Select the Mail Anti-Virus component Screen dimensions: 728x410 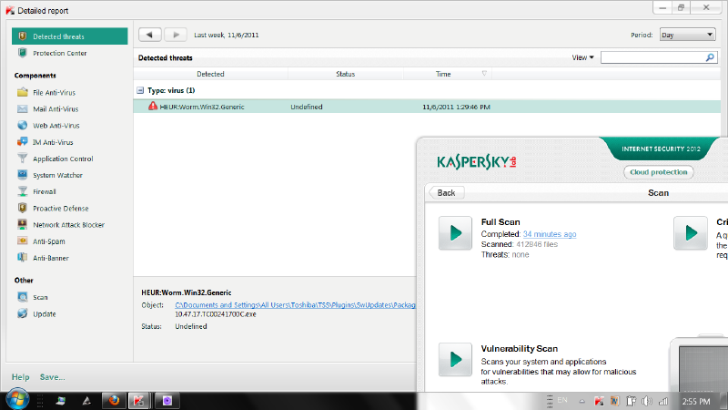point(56,108)
